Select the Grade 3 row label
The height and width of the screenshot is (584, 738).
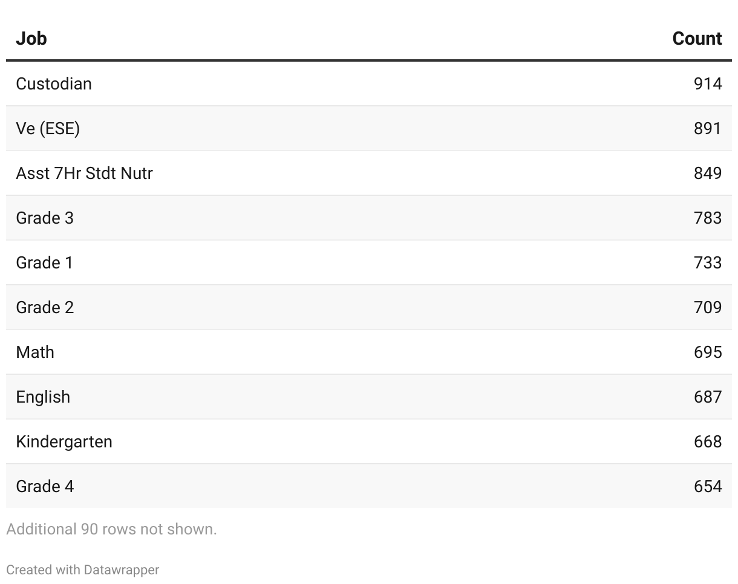click(45, 218)
